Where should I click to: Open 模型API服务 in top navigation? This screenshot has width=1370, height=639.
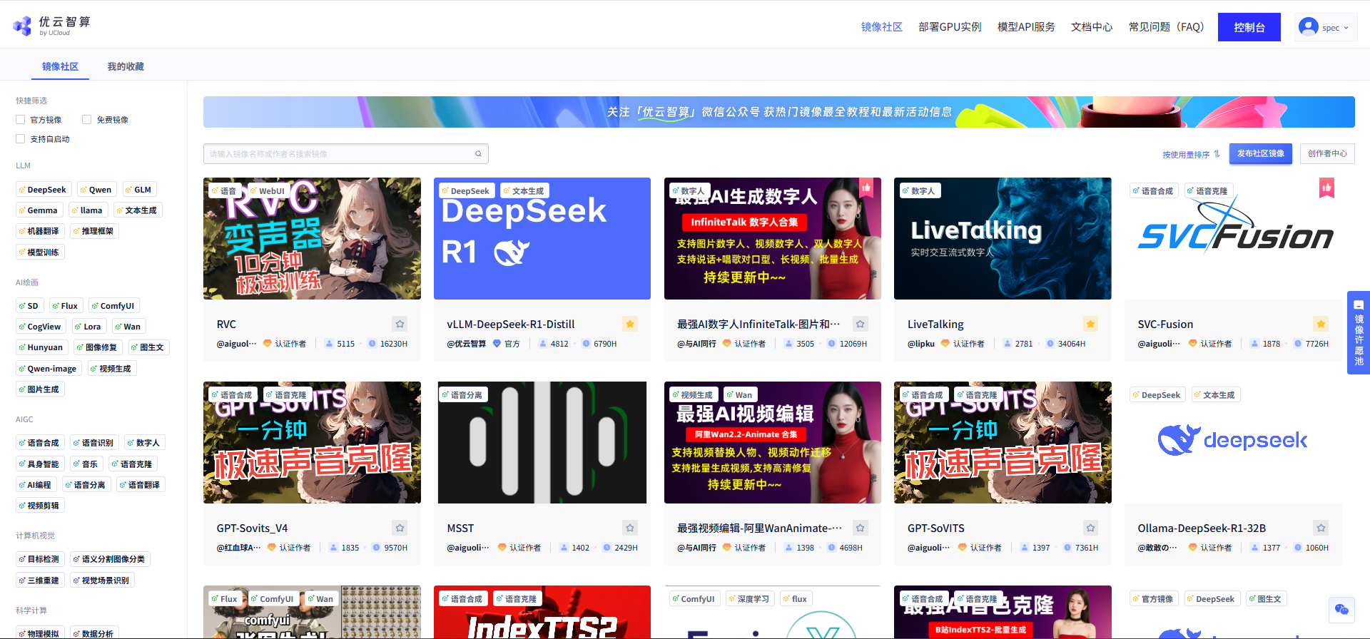click(1026, 27)
